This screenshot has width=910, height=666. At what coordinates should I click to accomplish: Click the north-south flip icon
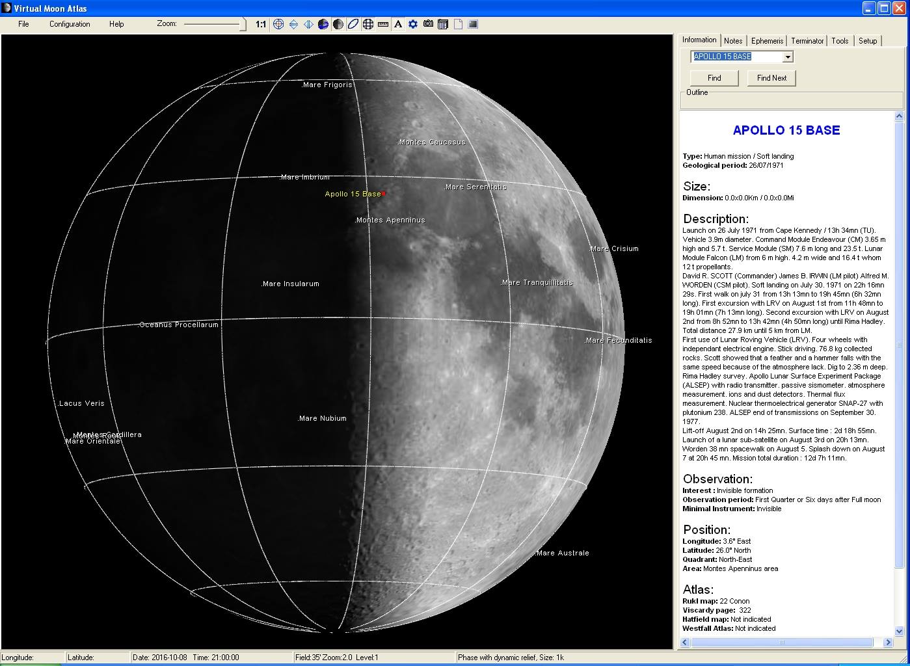click(293, 24)
